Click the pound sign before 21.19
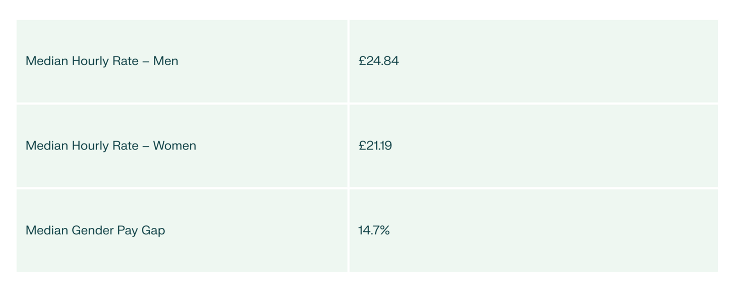 tap(362, 146)
